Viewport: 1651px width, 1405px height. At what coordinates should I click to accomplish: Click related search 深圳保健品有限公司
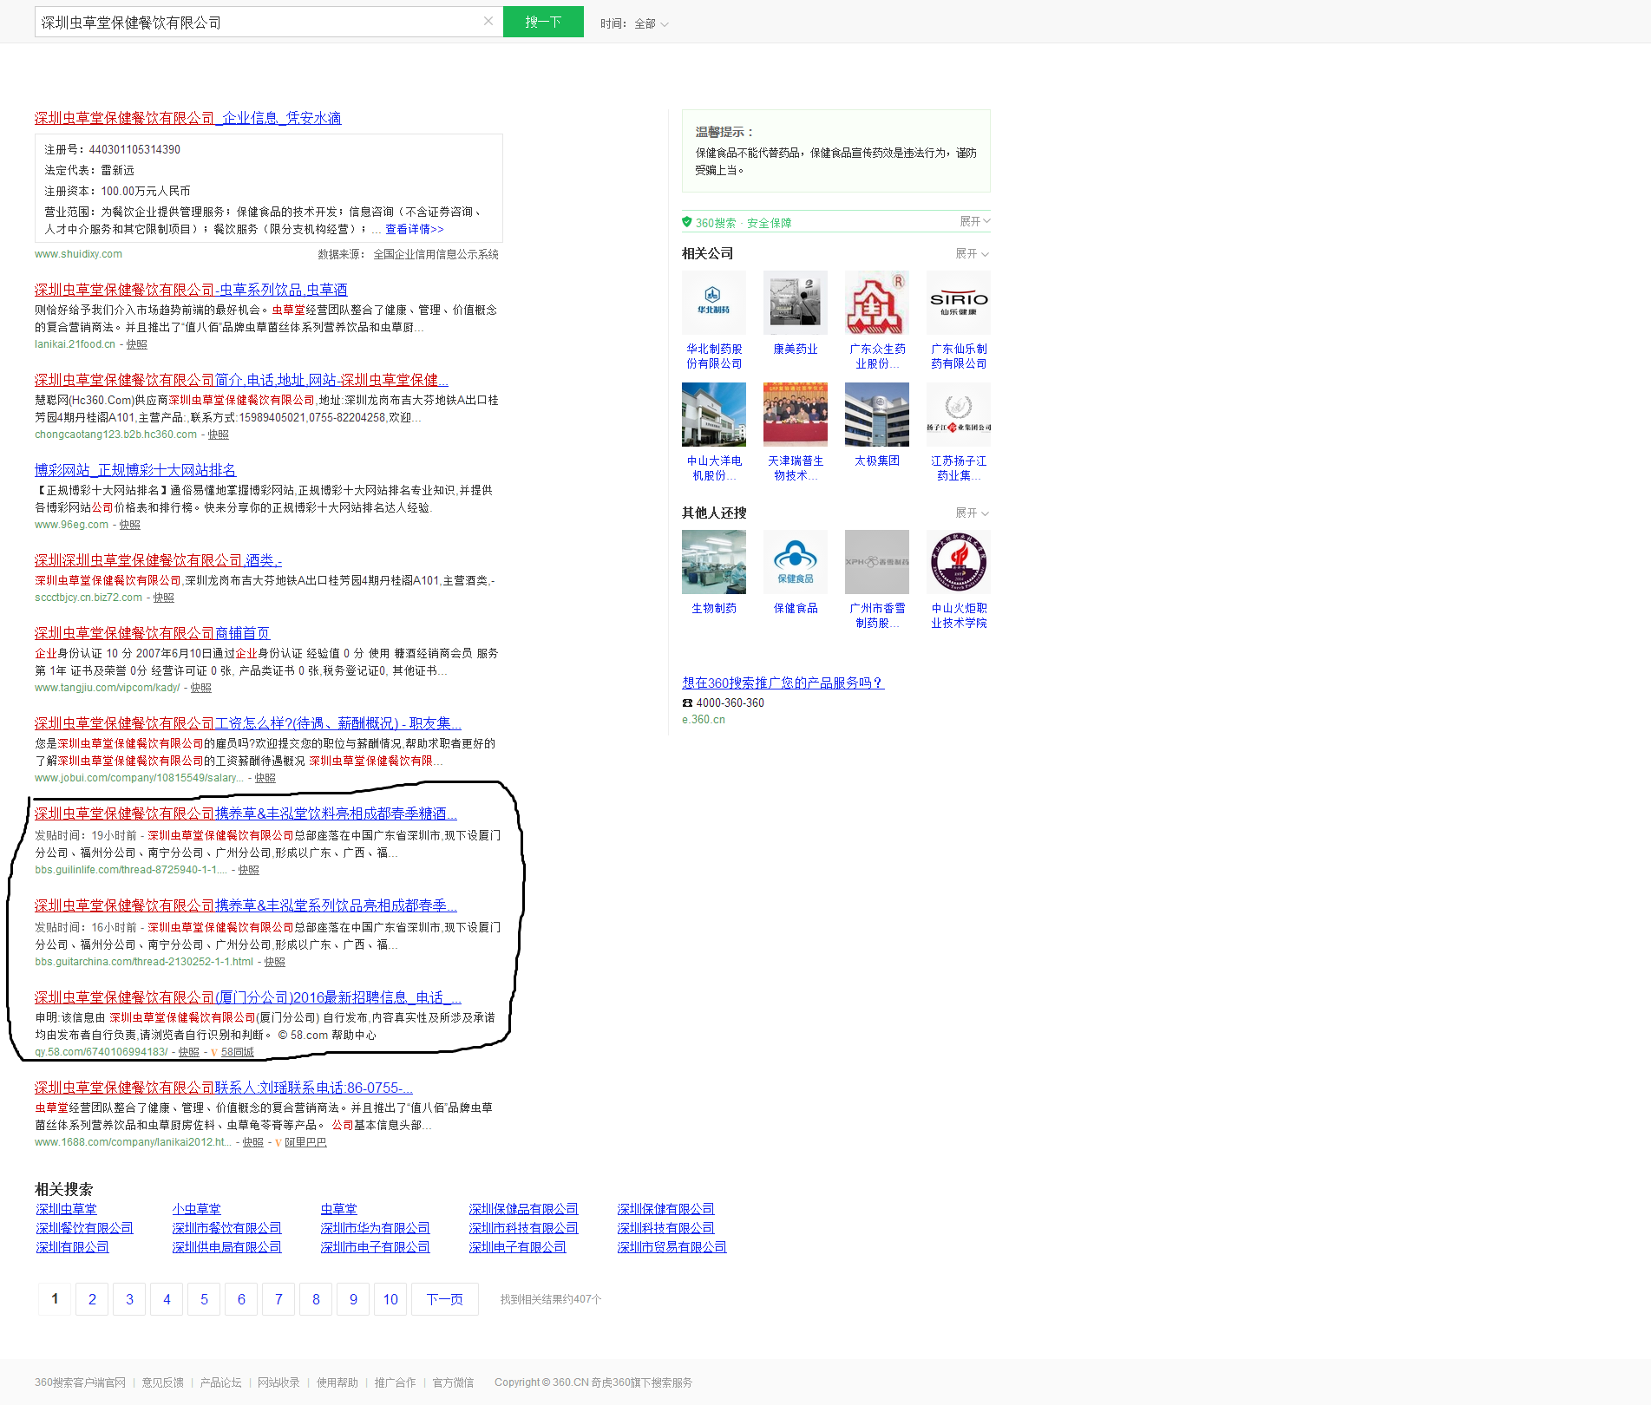(523, 1209)
